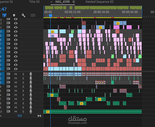This screenshot has width=155, height=127.
Task: Toggle sync lock on audio track 5
Action: (x=8, y=91)
